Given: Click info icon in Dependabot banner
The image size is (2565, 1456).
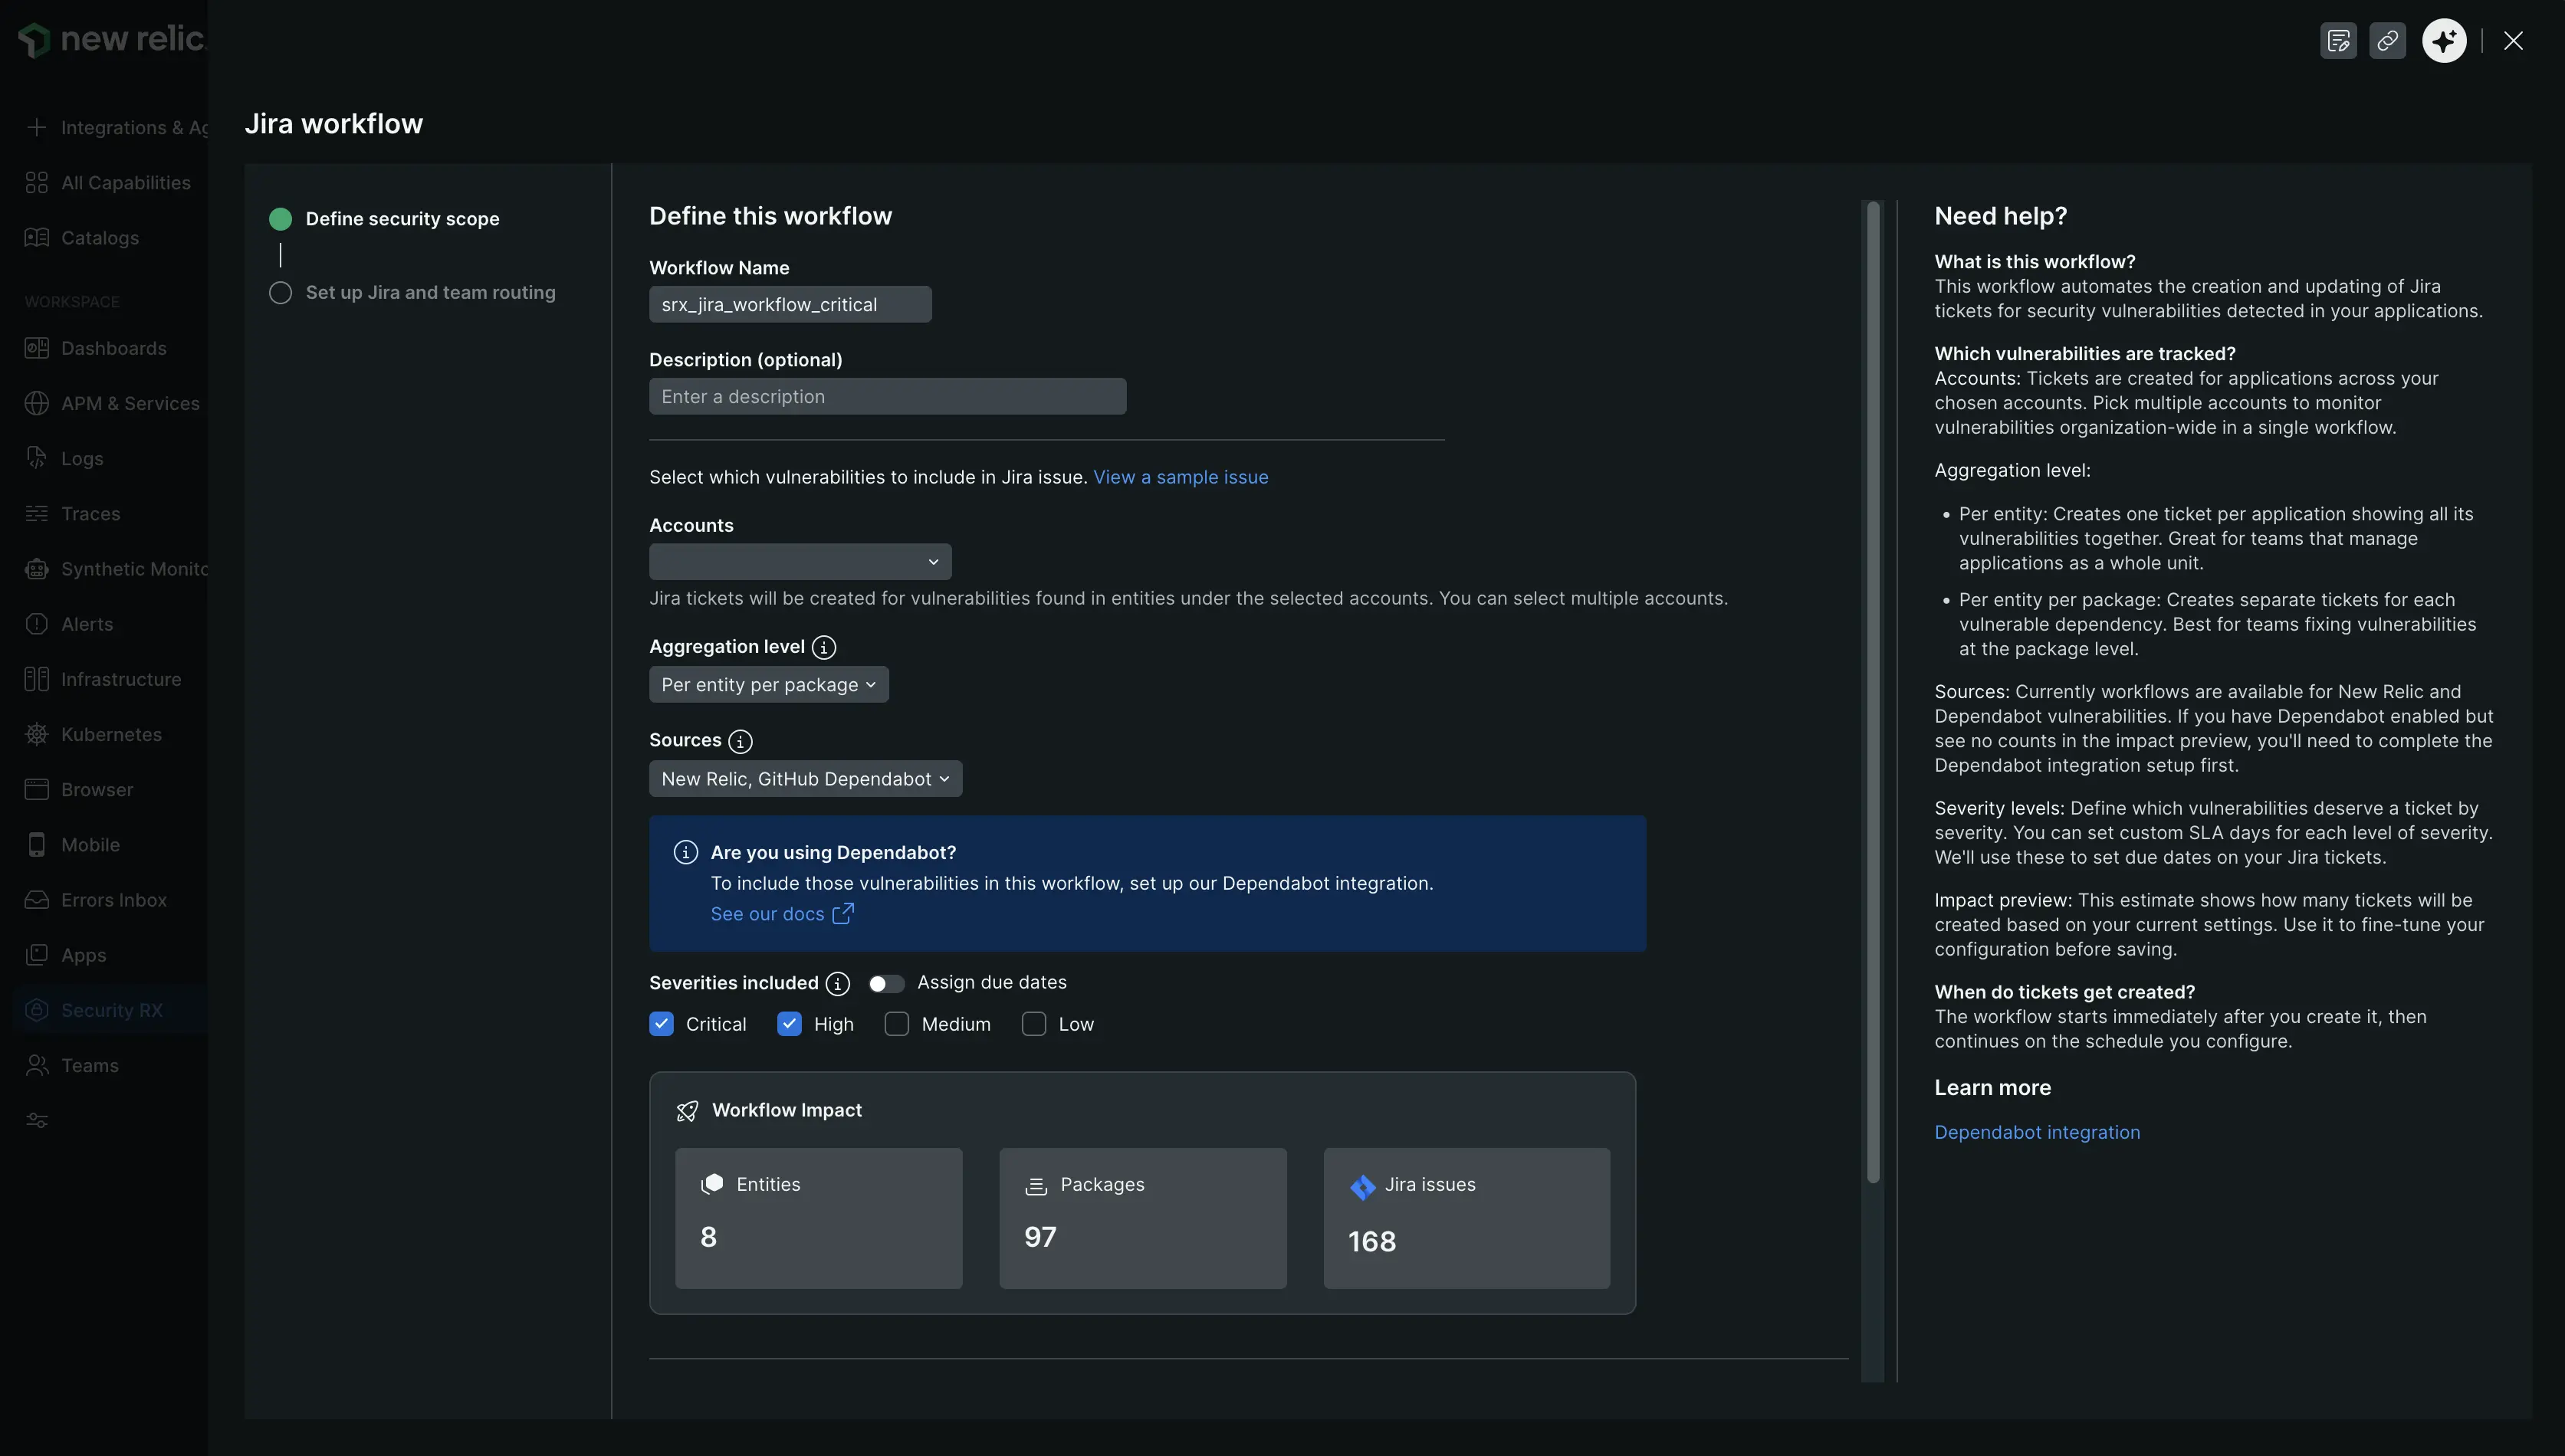Looking at the screenshot, I should click(x=685, y=853).
